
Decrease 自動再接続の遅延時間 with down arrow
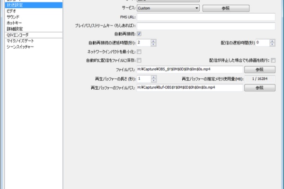click(153, 44)
